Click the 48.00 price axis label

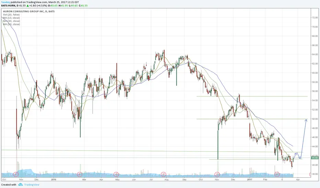tap(315, 128)
